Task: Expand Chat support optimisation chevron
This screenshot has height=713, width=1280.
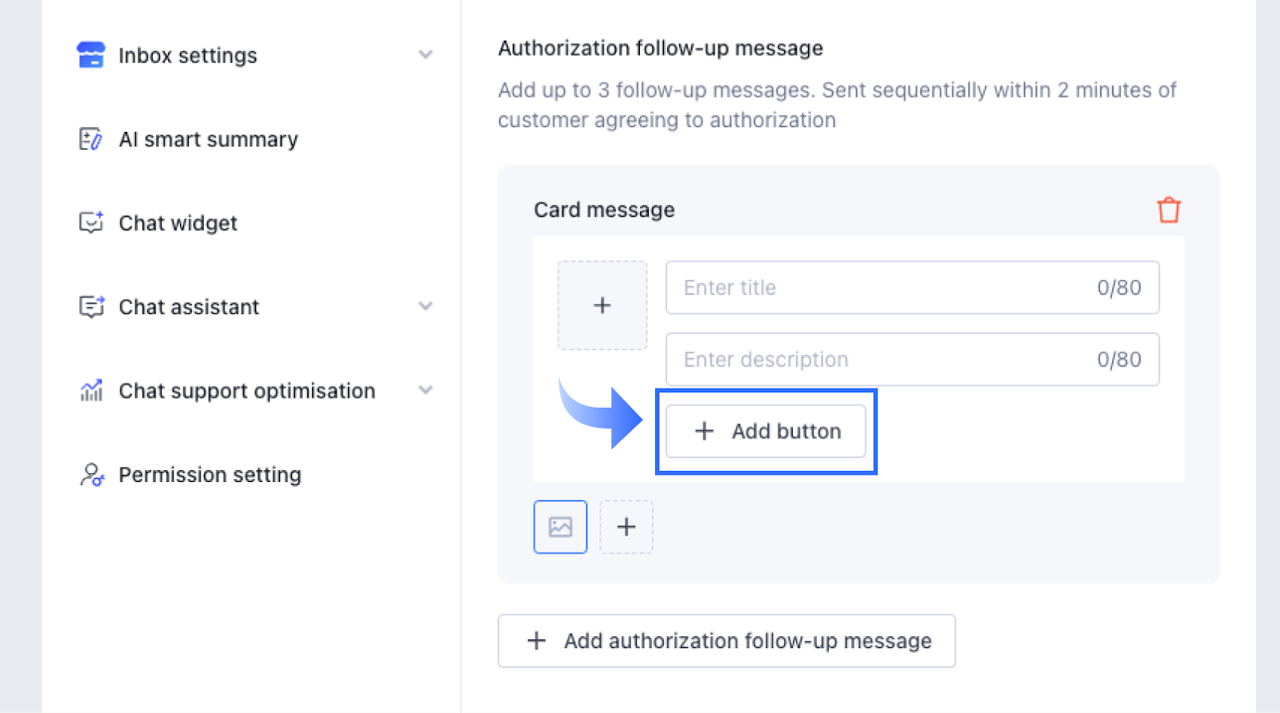Action: click(x=426, y=390)
